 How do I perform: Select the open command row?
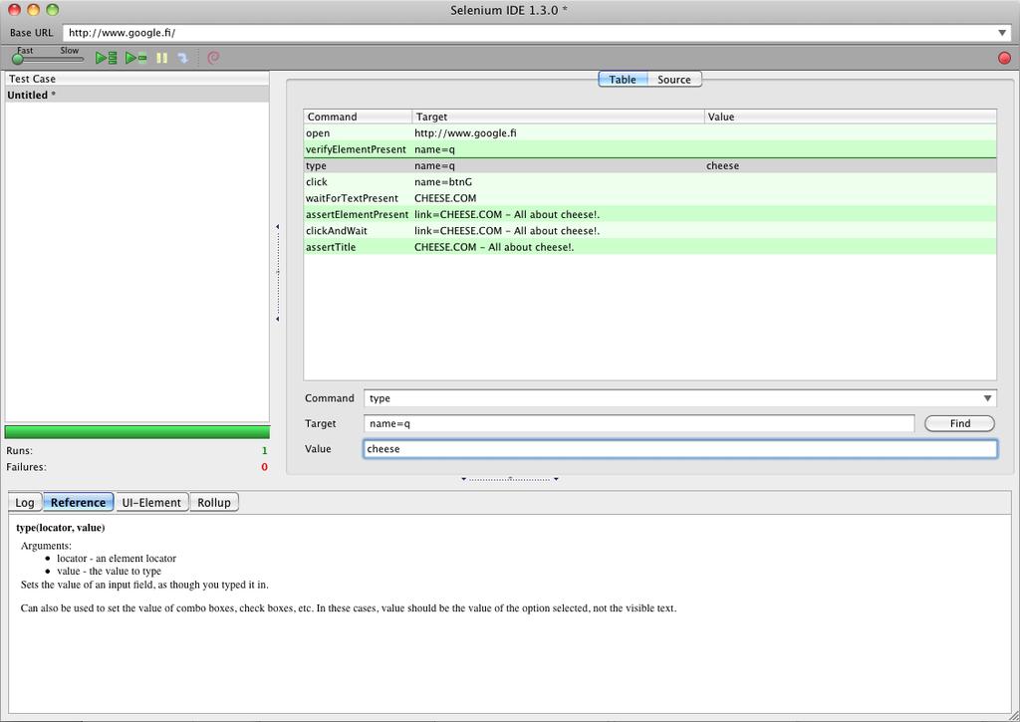[x=649, y=132]
